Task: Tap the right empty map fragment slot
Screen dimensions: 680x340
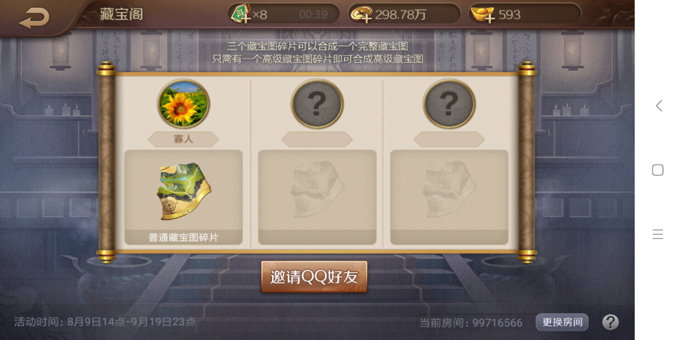Action: (449, 198)
